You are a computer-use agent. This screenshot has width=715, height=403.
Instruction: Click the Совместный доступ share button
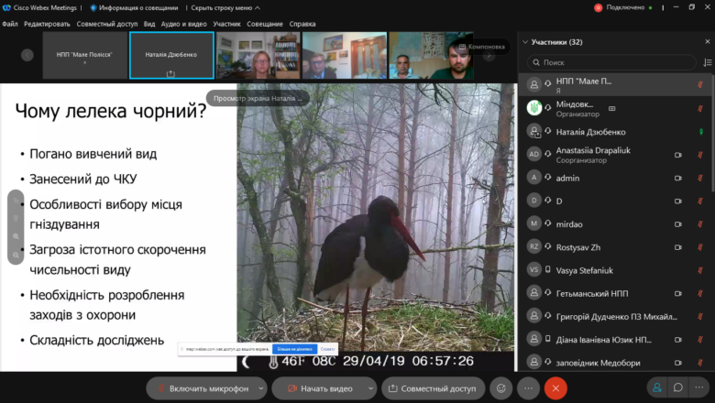433,388
